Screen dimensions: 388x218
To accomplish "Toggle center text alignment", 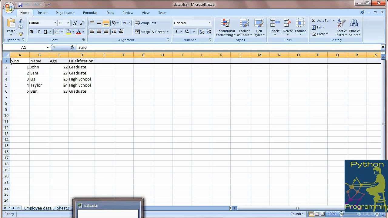I will tap(99, 31).
